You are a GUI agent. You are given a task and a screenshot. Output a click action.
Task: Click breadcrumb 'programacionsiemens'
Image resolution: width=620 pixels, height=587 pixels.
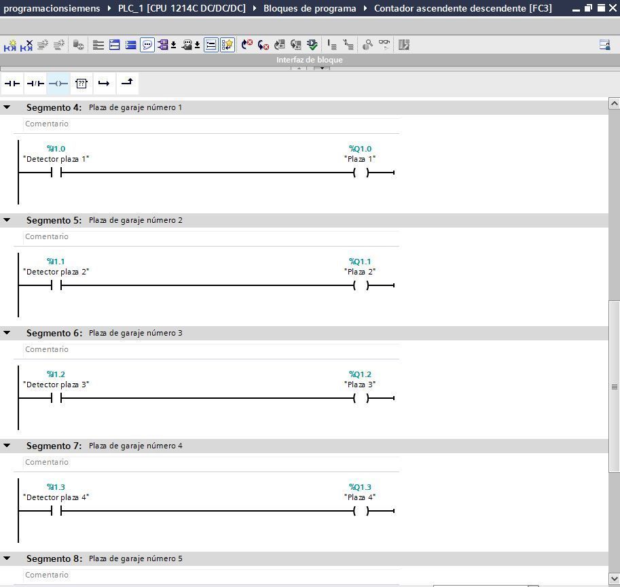pos(52,8)
